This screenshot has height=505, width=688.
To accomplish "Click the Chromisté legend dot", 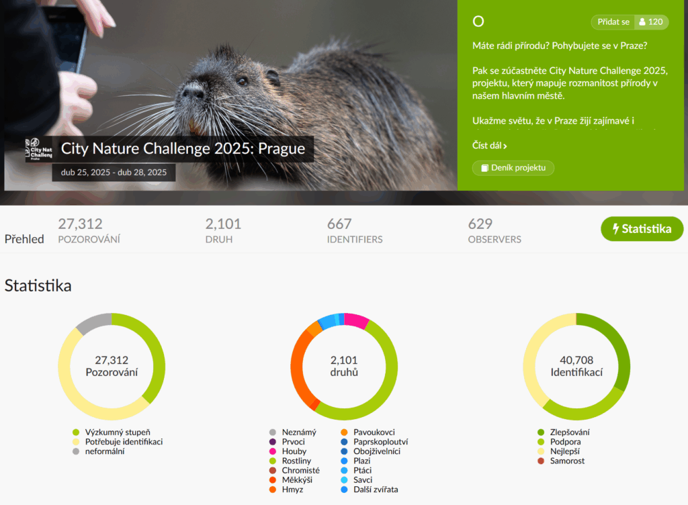I will 273,470.
